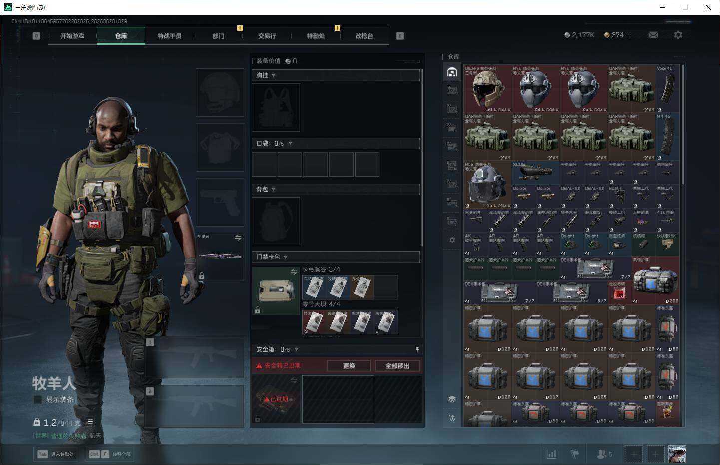This screenshot has height=465, width=720.
Task: Click the warehouse auto-sort icon
Action: [452, 418]
